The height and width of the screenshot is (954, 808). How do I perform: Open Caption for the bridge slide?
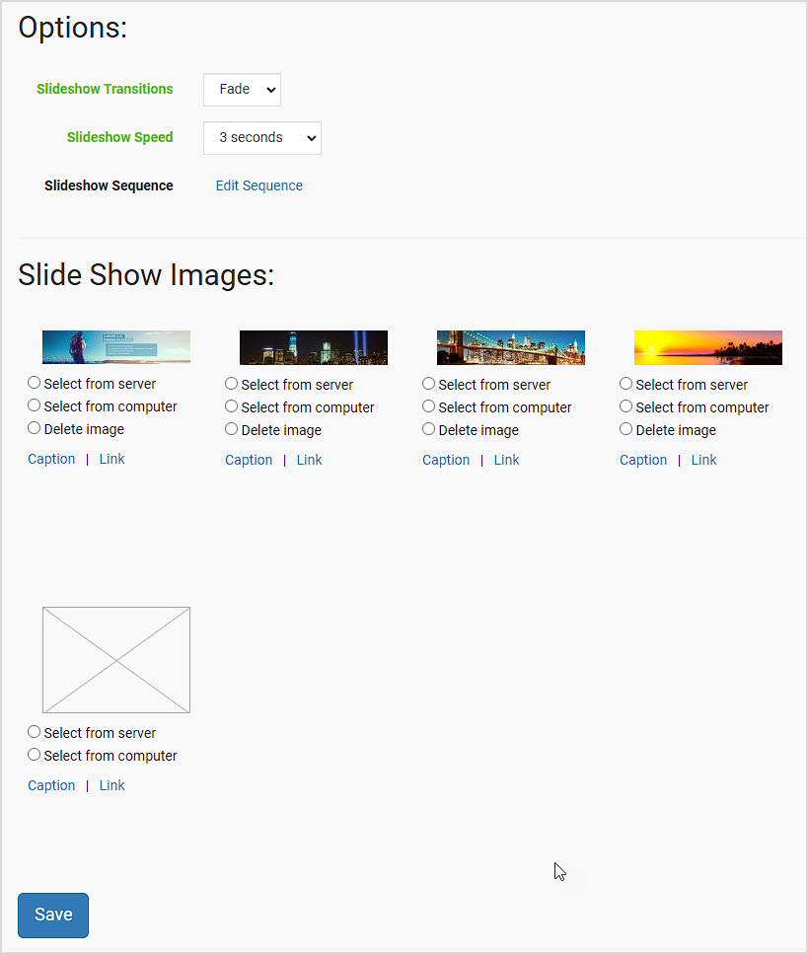(446, 459)
